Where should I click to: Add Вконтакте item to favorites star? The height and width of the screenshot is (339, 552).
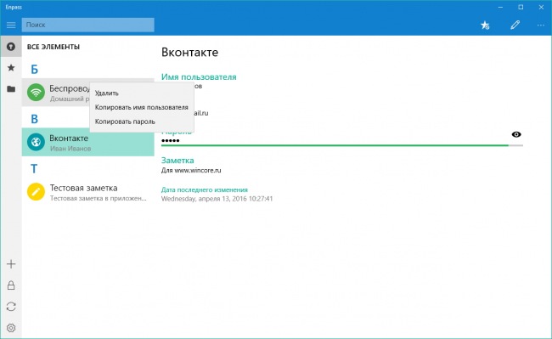485,25
